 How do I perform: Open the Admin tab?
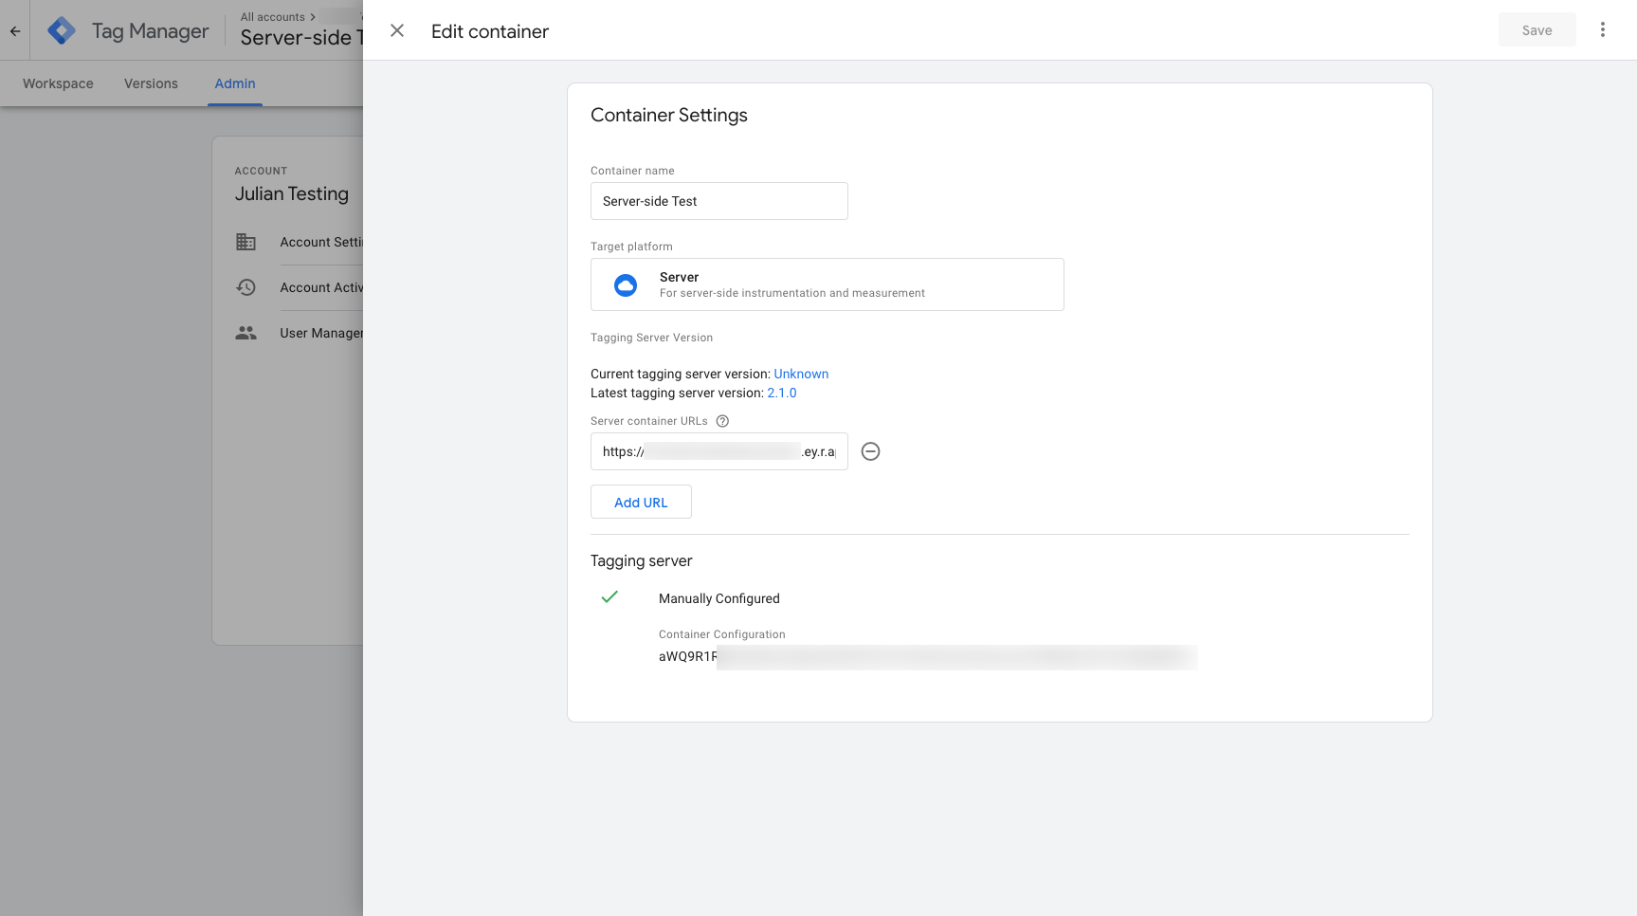point(234,83)
